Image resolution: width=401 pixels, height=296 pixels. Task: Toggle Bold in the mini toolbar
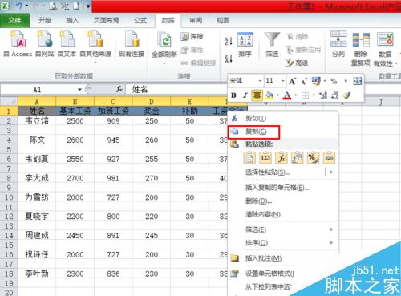tap(233, 95)
